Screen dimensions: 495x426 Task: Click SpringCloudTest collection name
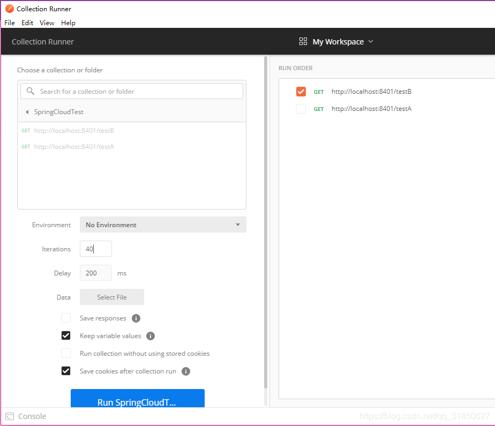click(x=59, y=112)
